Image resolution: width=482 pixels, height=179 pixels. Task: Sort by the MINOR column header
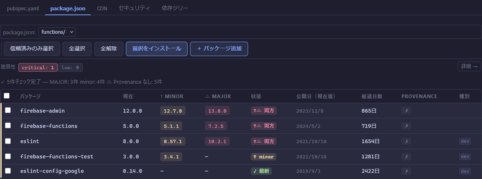(x=171, y=96)
